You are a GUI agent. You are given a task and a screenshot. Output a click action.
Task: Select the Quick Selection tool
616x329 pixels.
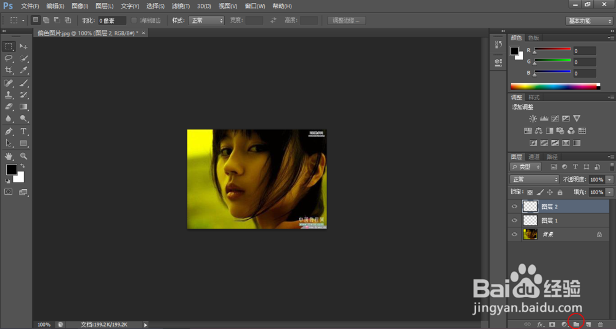pyautogui.click(x=23, y=58)
